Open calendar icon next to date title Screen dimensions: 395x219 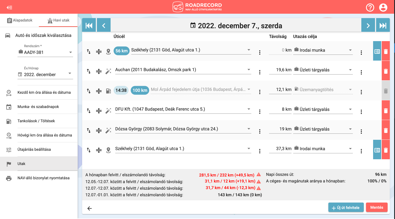[x=193, y=25]
